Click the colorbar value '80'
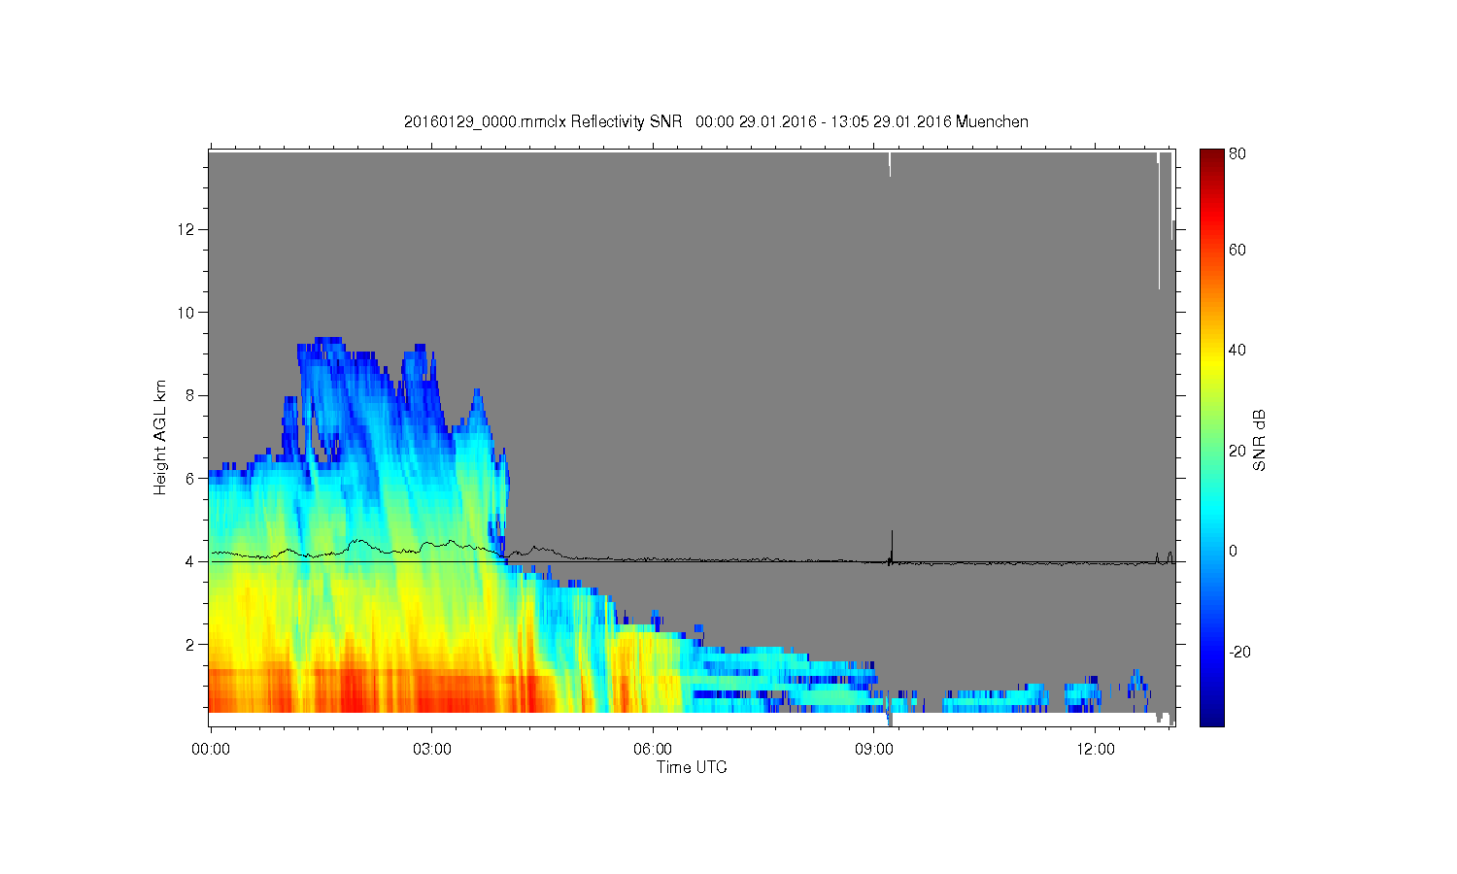 click(1237, 153)
